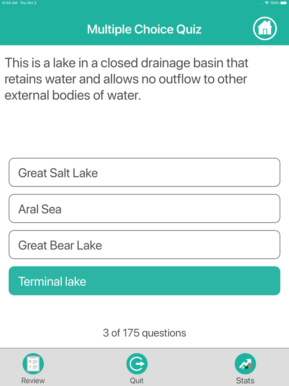Tap the Wi-Fi status icon
Viewport: 289px width, 386px height.
(267, 3)
